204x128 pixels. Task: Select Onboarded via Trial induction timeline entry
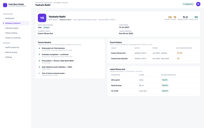[x=53, y=48]
